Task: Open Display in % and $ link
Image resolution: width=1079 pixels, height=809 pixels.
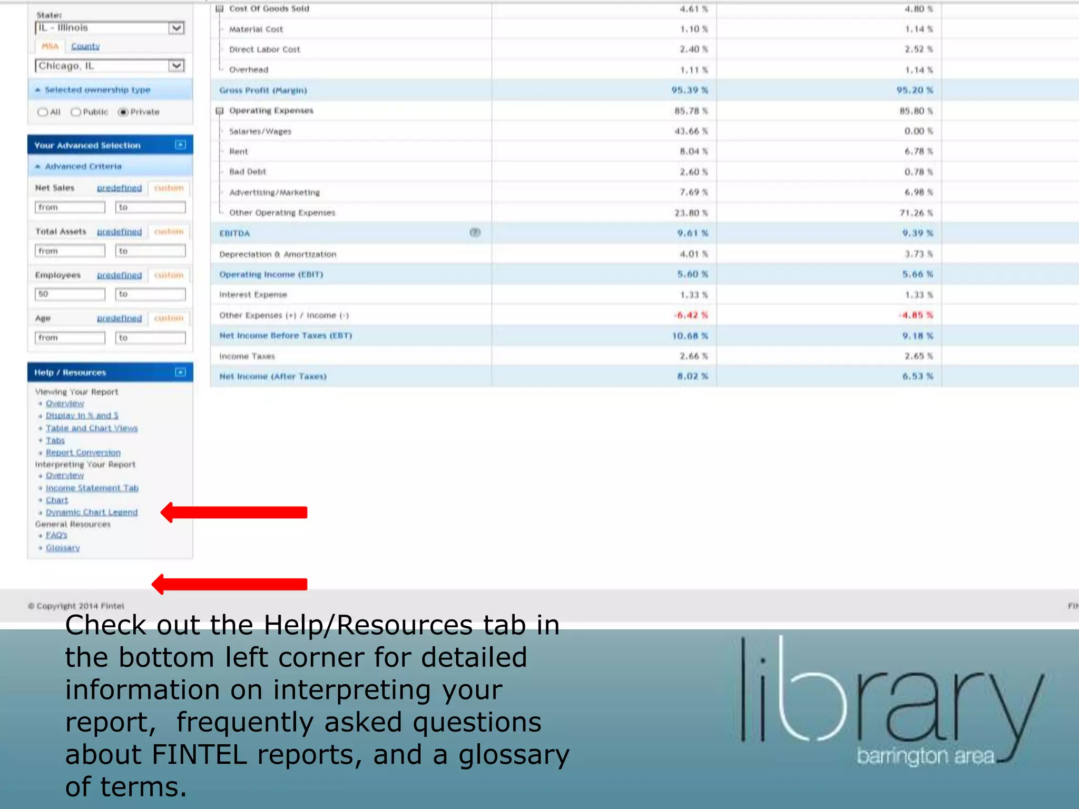Action: [82, 416]
